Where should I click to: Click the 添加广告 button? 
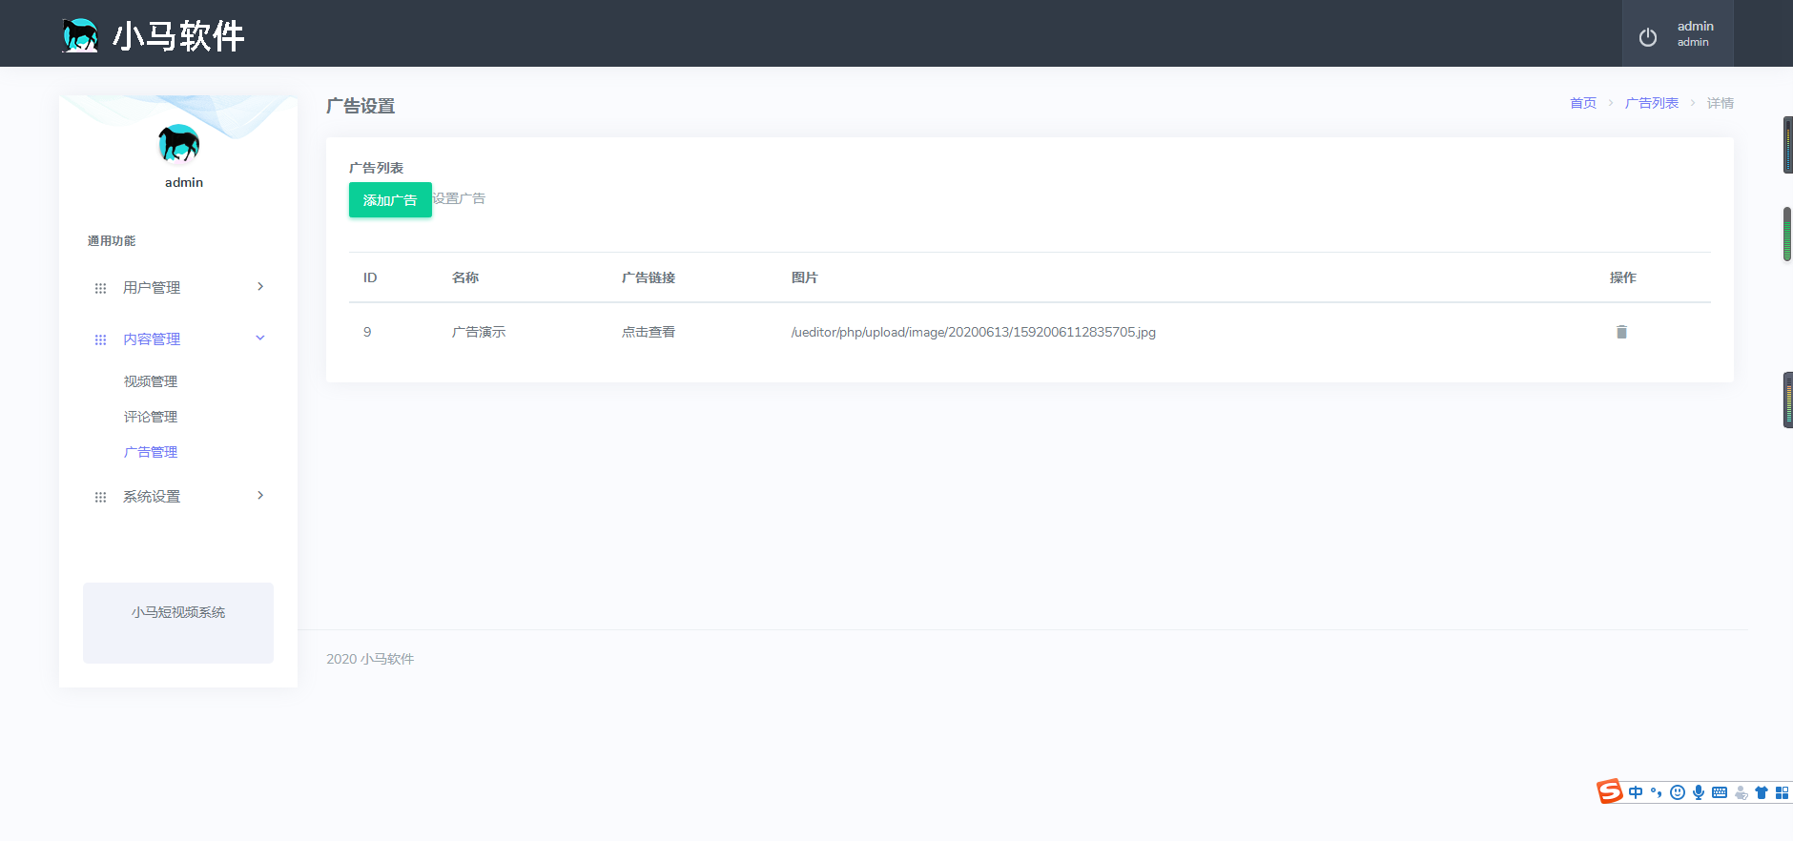(390, 200)
